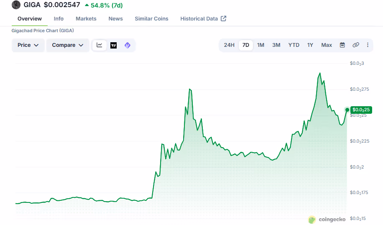Open the three-dot more options menu
383x225 pixels.
368,45
